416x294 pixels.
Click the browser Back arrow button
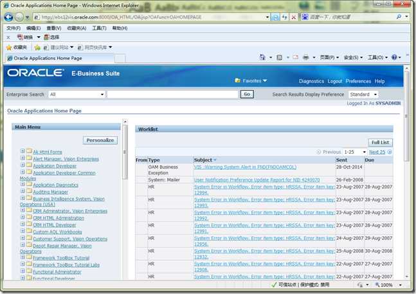coord(9,17)
